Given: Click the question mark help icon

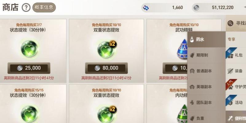Looking at the screenshot, I should 26,7.
